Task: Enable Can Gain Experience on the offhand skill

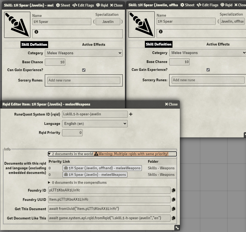Action: click(208, 70)
